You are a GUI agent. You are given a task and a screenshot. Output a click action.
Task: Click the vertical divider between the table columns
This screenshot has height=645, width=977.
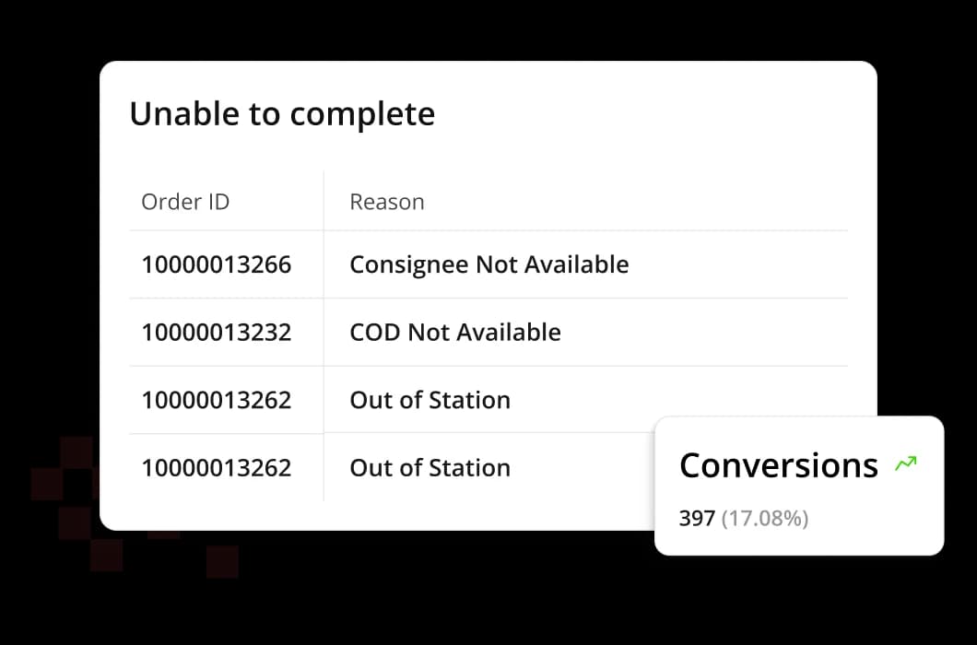tap(324, 369)
